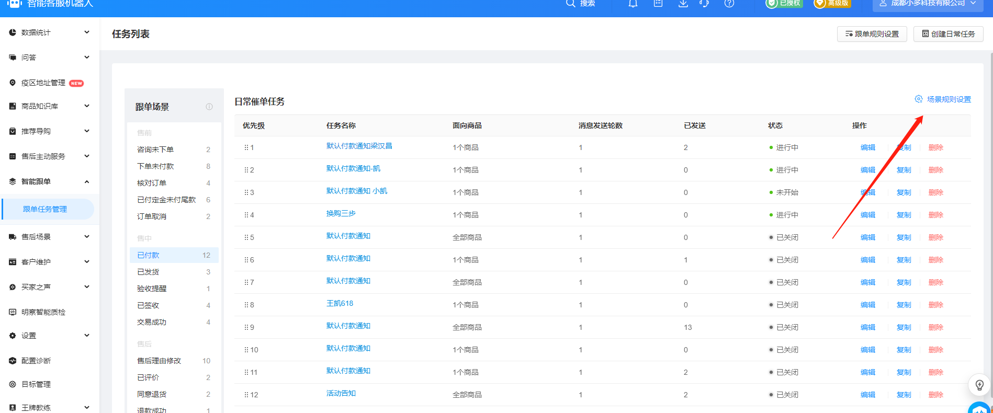The width and height of the screenshot is (993, 413).
Task: Open 跟单规则设置 button
Action: [x=872, y=34]
